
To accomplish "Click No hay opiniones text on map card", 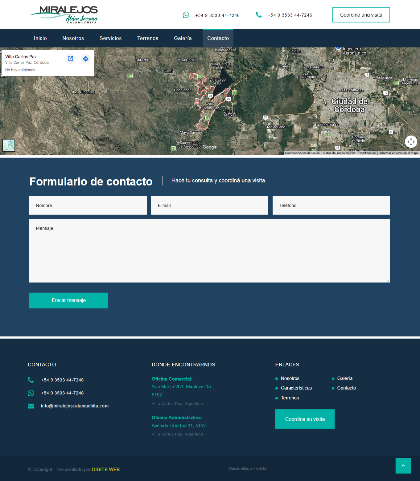I will click(20, 70).
